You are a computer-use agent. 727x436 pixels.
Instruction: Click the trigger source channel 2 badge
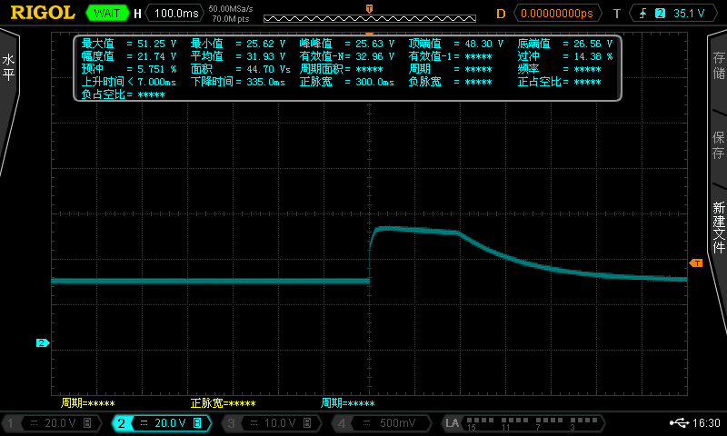pos(660,14)
